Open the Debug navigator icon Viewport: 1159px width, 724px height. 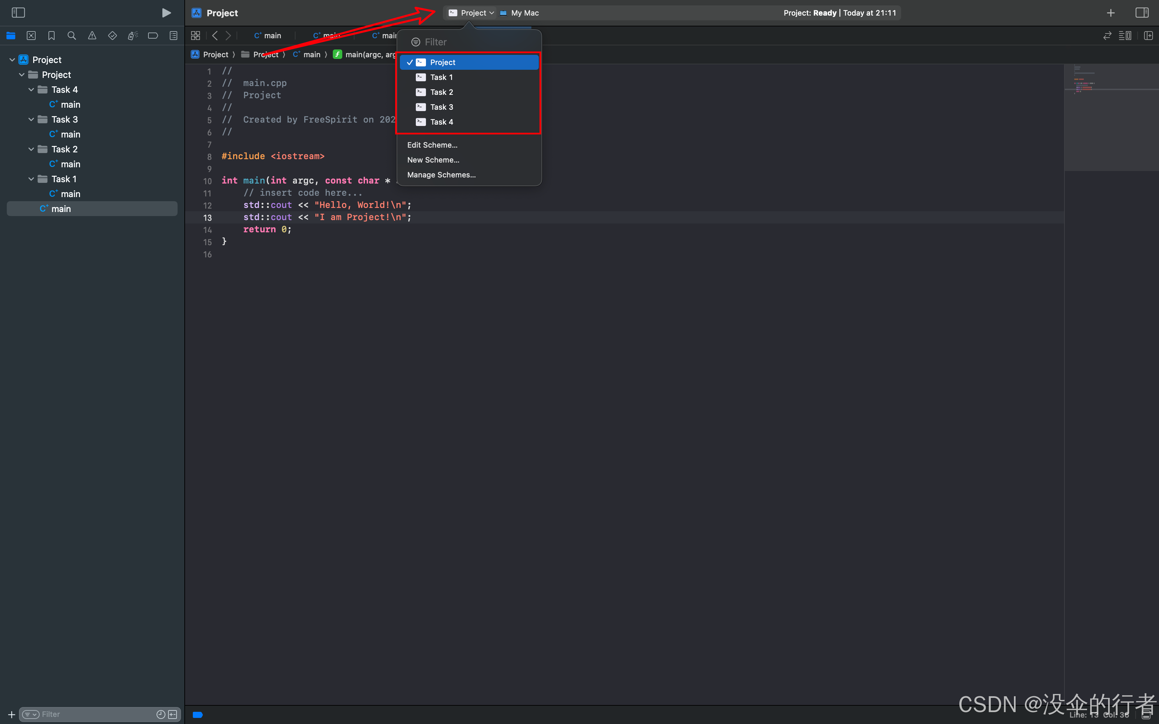[133, 36]
